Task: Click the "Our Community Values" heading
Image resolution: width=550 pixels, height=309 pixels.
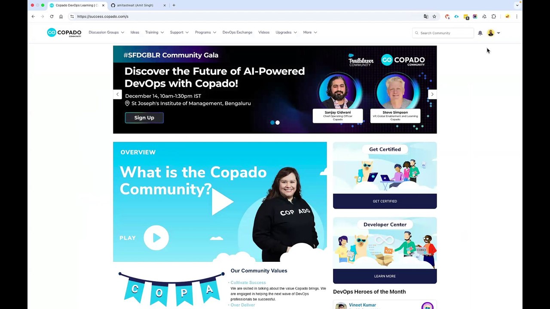Action: (259, 271)
